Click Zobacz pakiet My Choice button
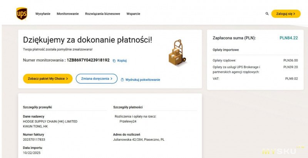 pyautogui.click(x=48, y=78)
